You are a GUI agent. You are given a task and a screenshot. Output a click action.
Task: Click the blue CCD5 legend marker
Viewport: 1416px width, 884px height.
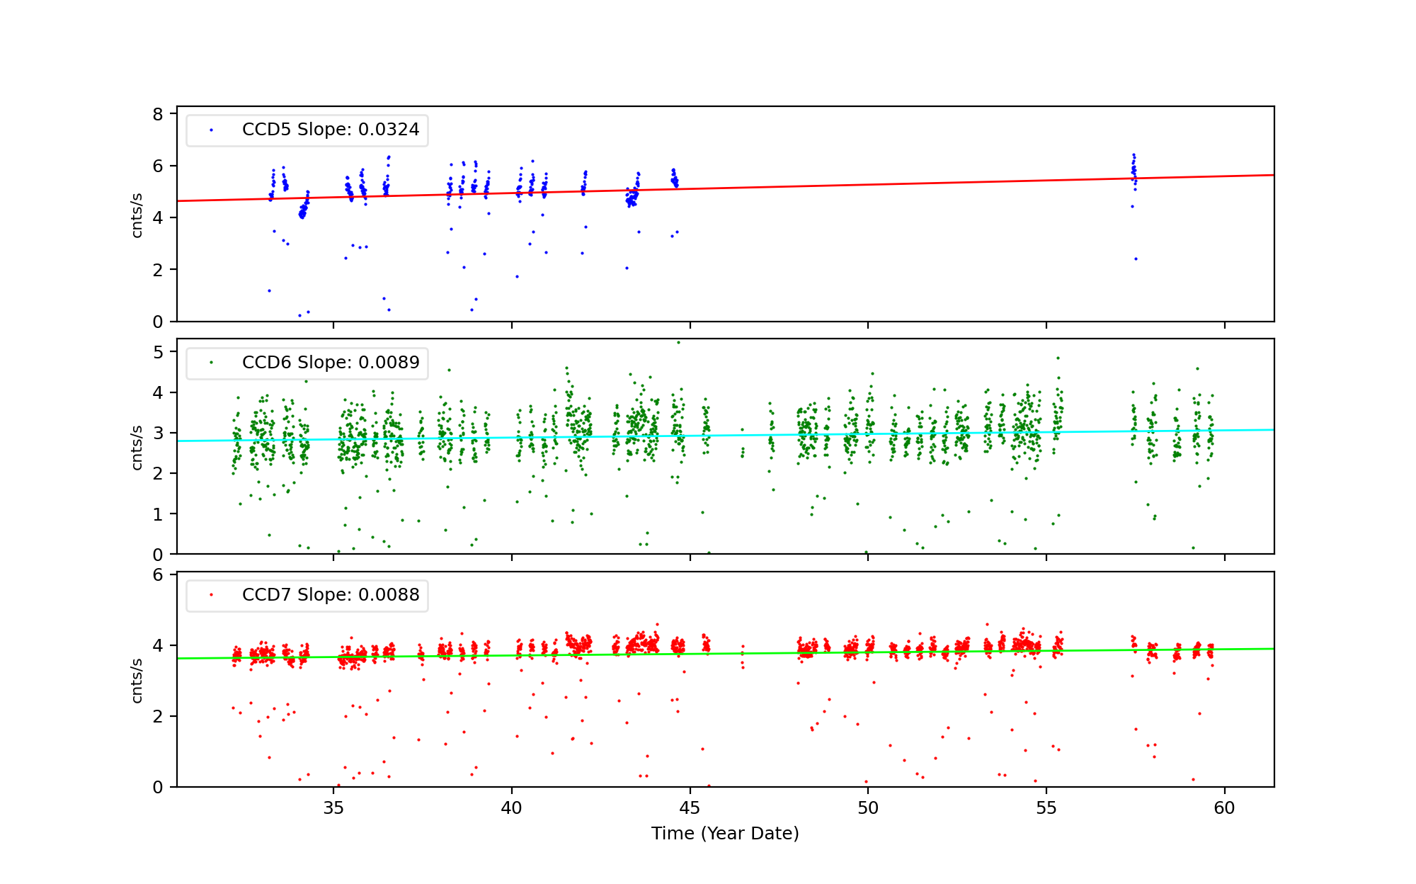[211, 130]
